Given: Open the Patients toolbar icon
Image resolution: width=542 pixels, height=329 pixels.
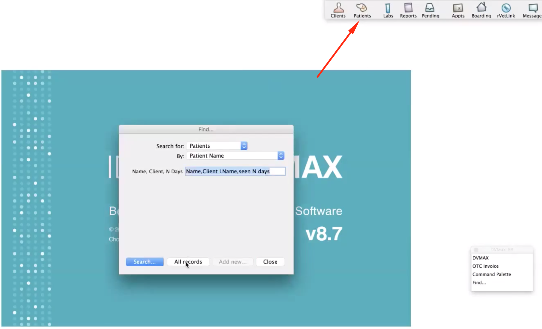Looking at the screenshot, I should tap(362, 10).
